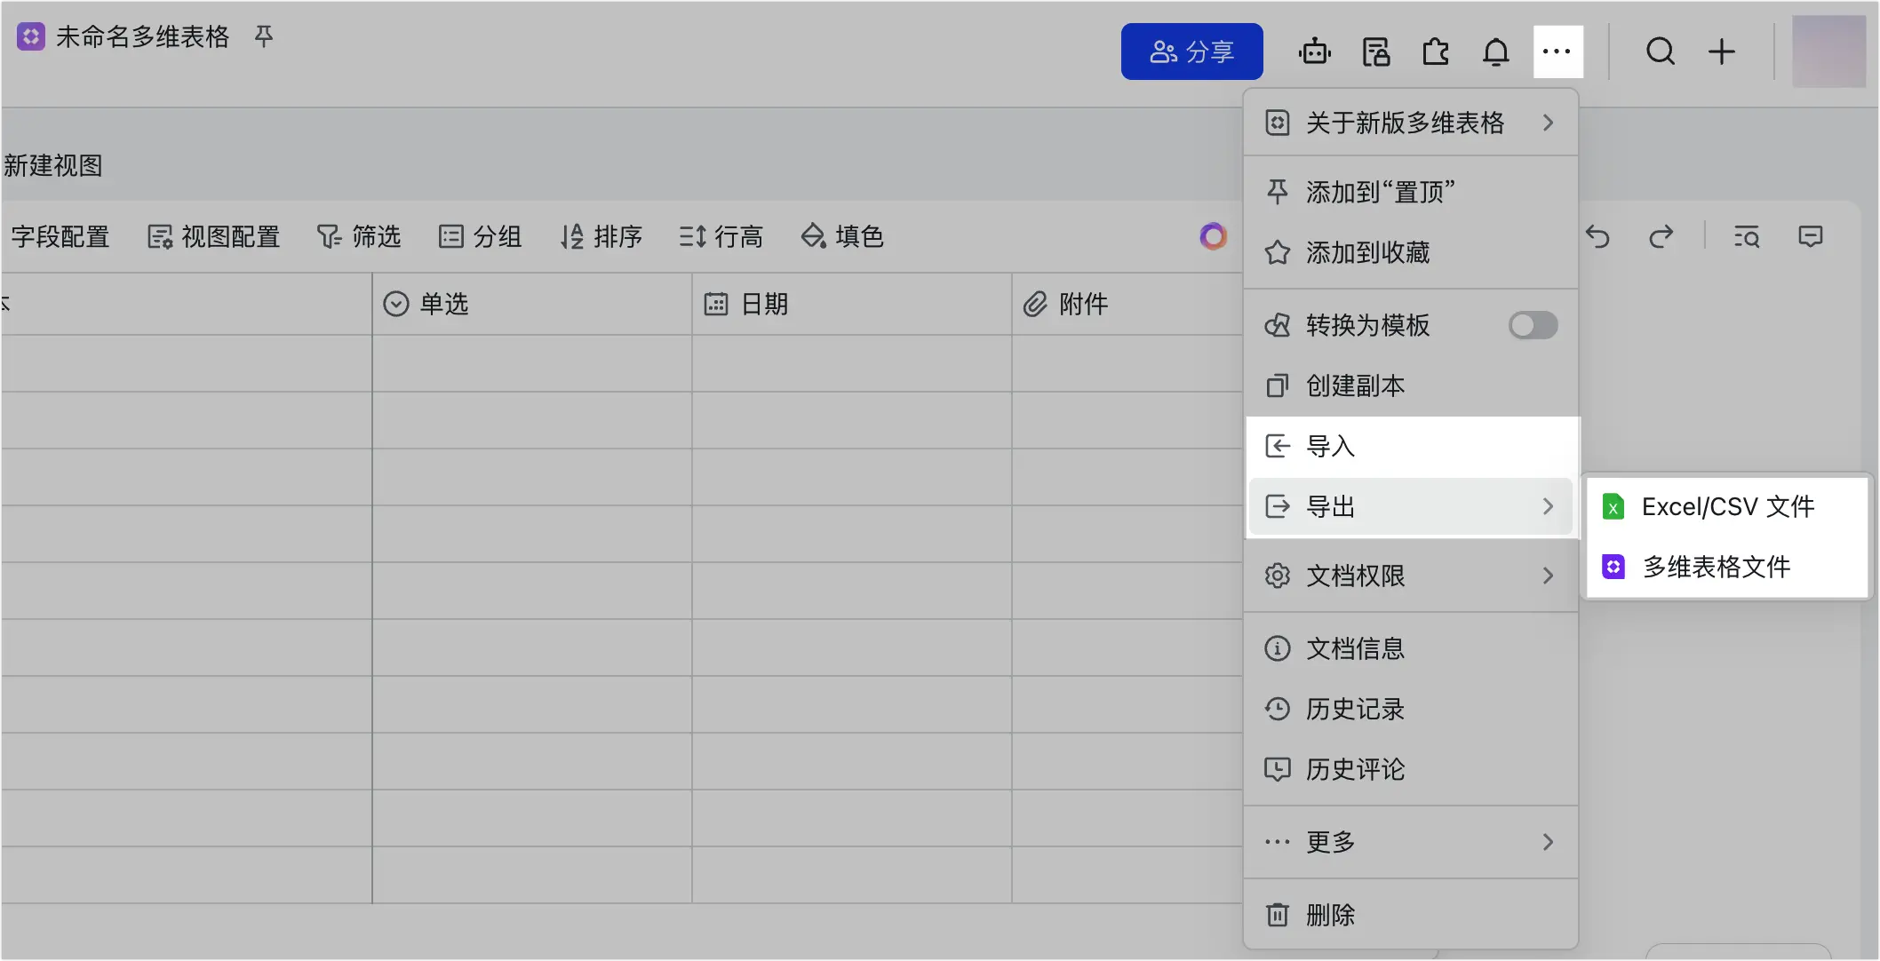This screenshot has height=961, width=1880.
Task: Choose 多维表格文件 export option
Action: tap(1716, 567)
